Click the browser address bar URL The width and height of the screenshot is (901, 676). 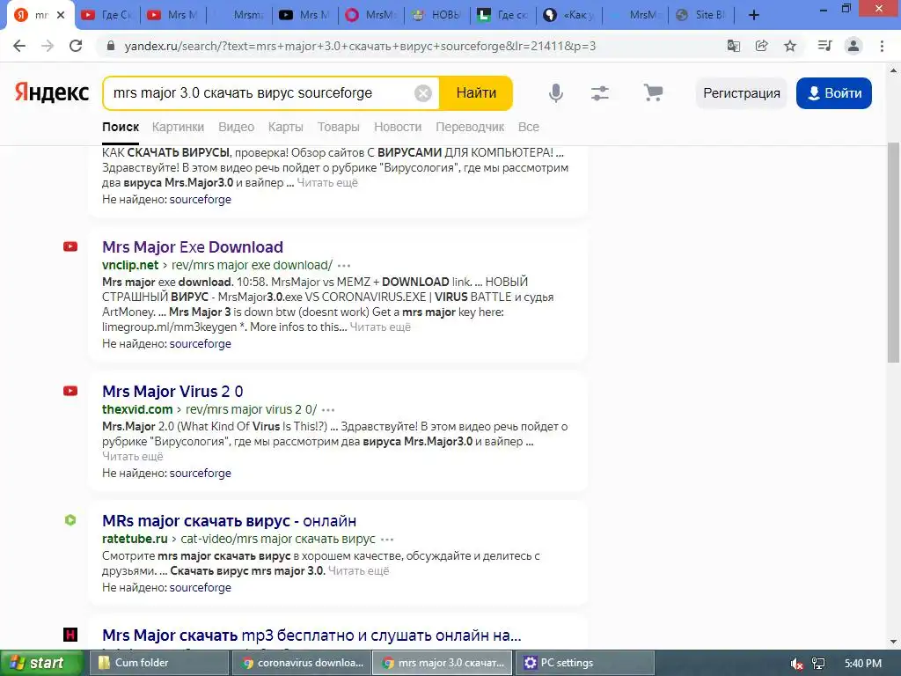click(360, 46)
